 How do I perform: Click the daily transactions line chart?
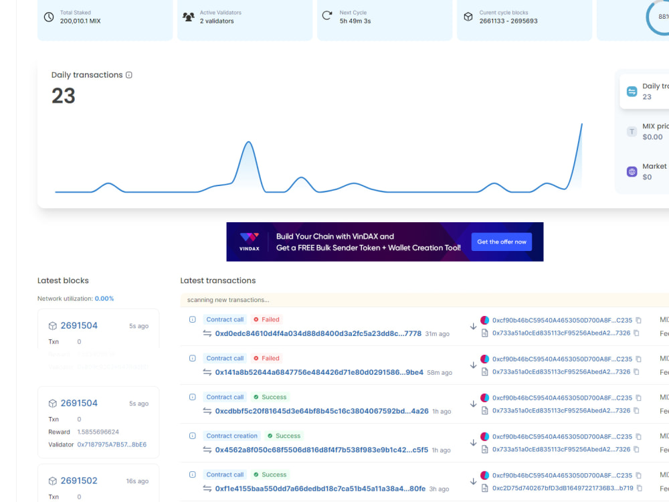click(x=318, y=158)
